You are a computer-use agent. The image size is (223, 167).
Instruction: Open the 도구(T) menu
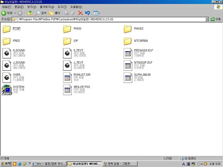click(x=62, y=7)
